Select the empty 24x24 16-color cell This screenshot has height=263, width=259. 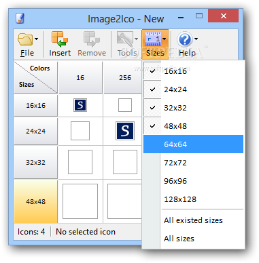(80, 131)
